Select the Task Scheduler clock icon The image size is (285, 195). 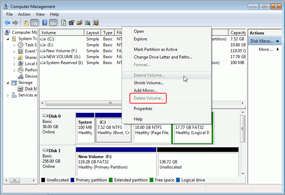[x=21, y=45]
